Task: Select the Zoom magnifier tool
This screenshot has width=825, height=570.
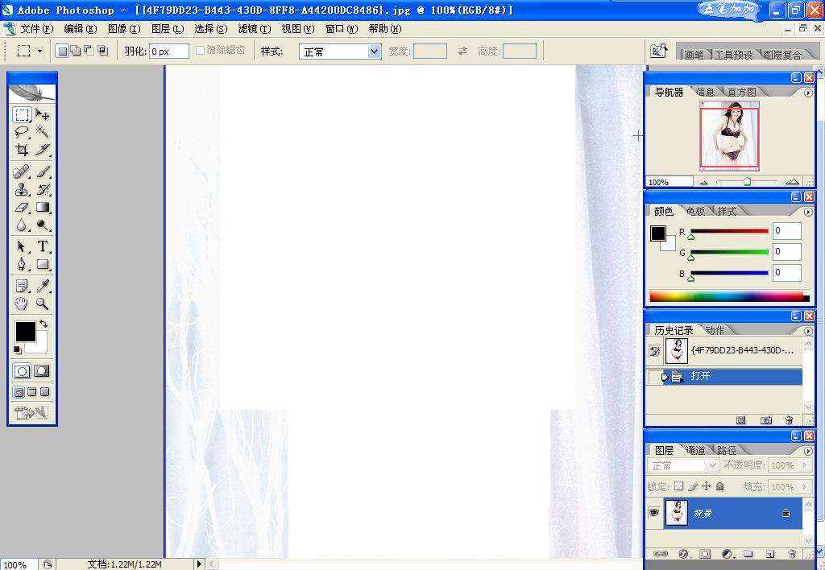Action: tap(43, 304)
